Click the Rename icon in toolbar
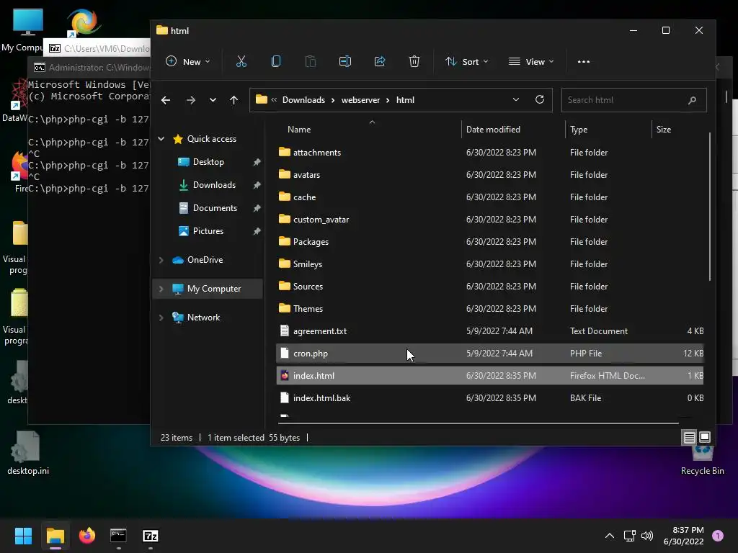 345,62
